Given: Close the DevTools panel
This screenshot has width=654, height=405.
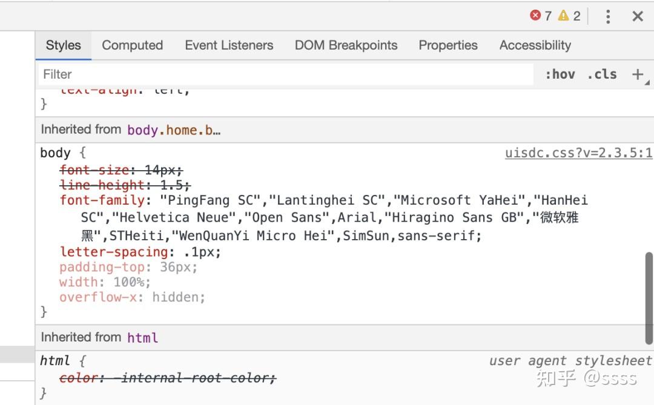Looking at the screenshot, I should (x=638, y=16).
